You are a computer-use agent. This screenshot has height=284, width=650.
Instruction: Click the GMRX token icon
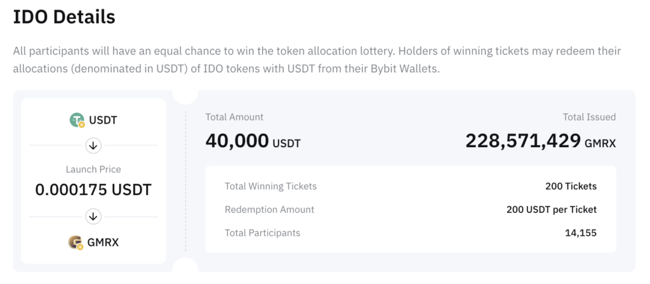(76, 242)
